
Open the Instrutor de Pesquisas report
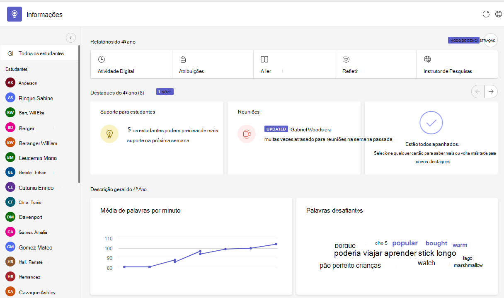[457, 64]
